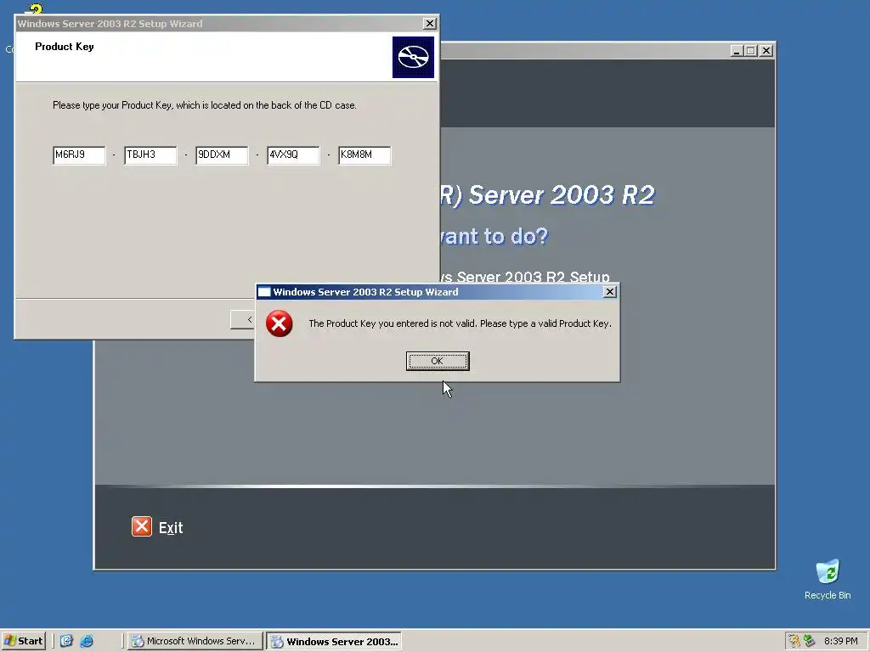Close the Server 2003 R2 autorun window

766,50
